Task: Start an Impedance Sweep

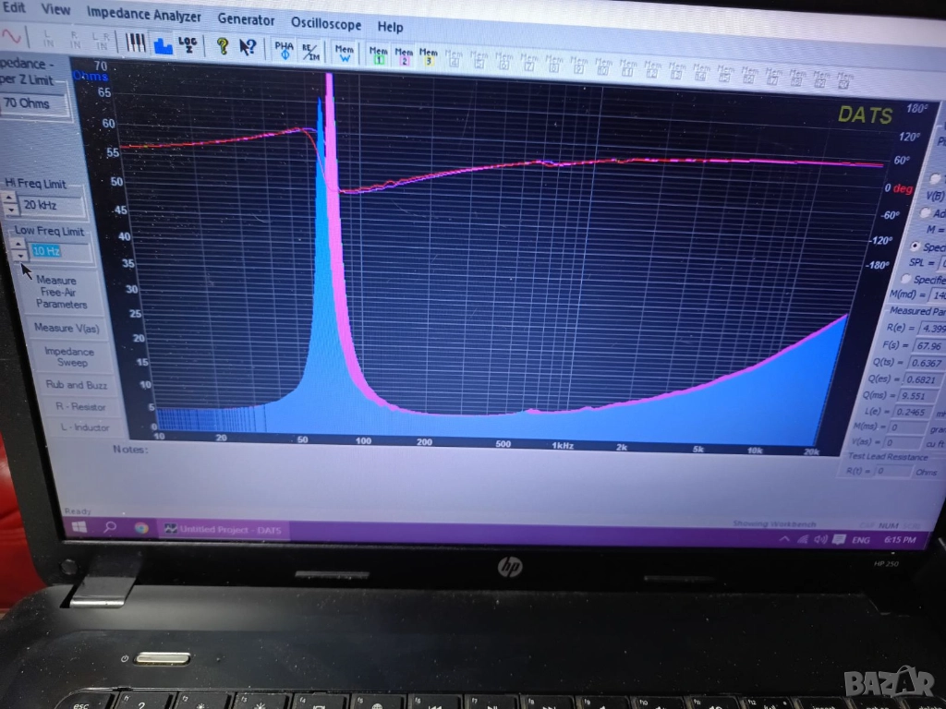Action: [x=70, y=357]
